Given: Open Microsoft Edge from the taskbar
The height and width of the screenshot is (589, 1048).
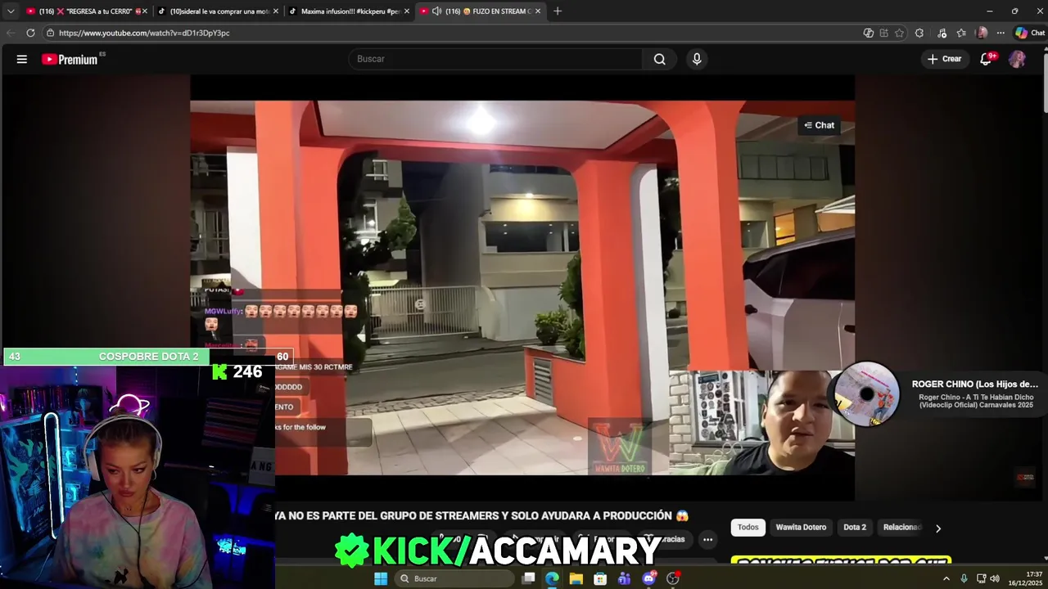Looking at the screenshot, I should [x=553, y=578].
